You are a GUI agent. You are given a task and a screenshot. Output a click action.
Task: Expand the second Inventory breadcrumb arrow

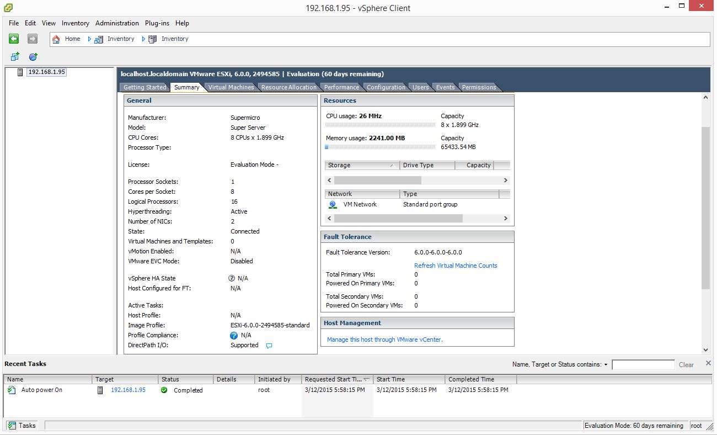pos(143,39)
